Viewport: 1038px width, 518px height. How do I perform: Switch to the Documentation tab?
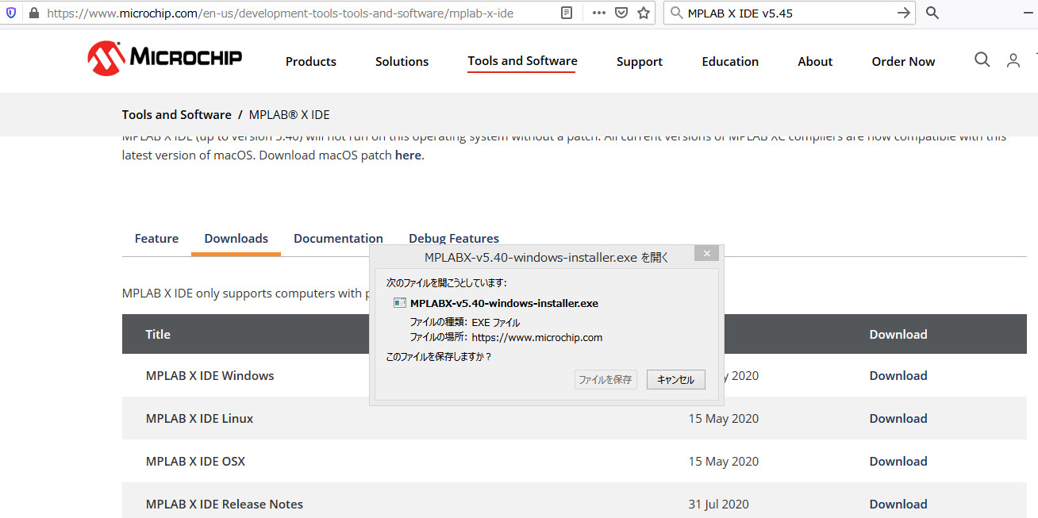tap(338, 238)
